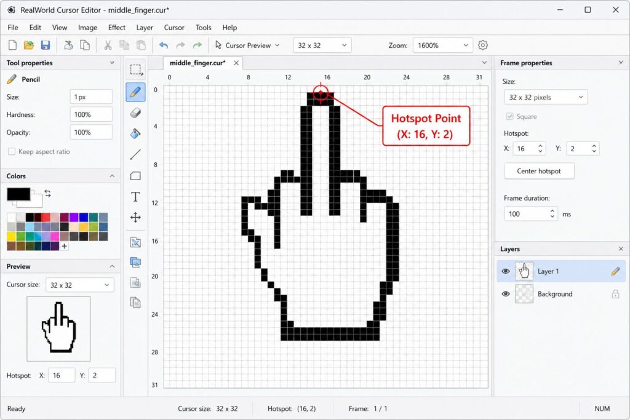Open the Cursor menu
The width and height of the screenshot is (630, 420).
coord(174,27)
